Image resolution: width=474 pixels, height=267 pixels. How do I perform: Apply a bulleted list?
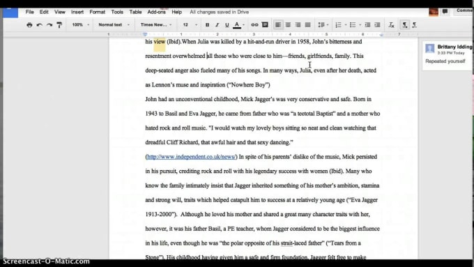coord(353,25)
